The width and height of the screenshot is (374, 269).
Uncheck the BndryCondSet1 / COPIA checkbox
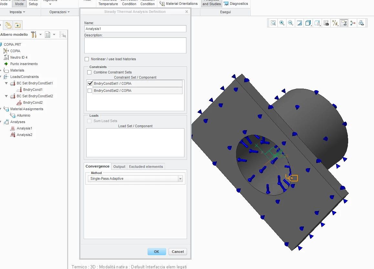pyautogui.click(x=90, y=83)
